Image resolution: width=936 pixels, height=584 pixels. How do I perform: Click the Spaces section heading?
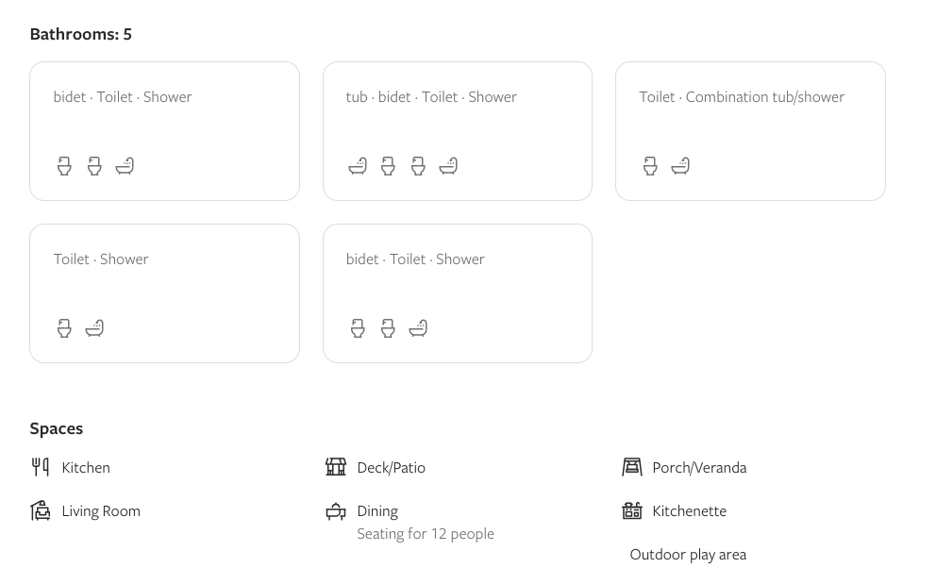57,428
